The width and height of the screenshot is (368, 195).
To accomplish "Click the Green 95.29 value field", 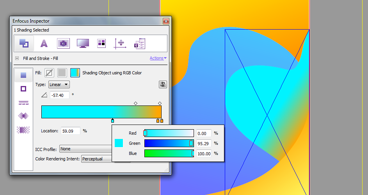I will point(204,143).
